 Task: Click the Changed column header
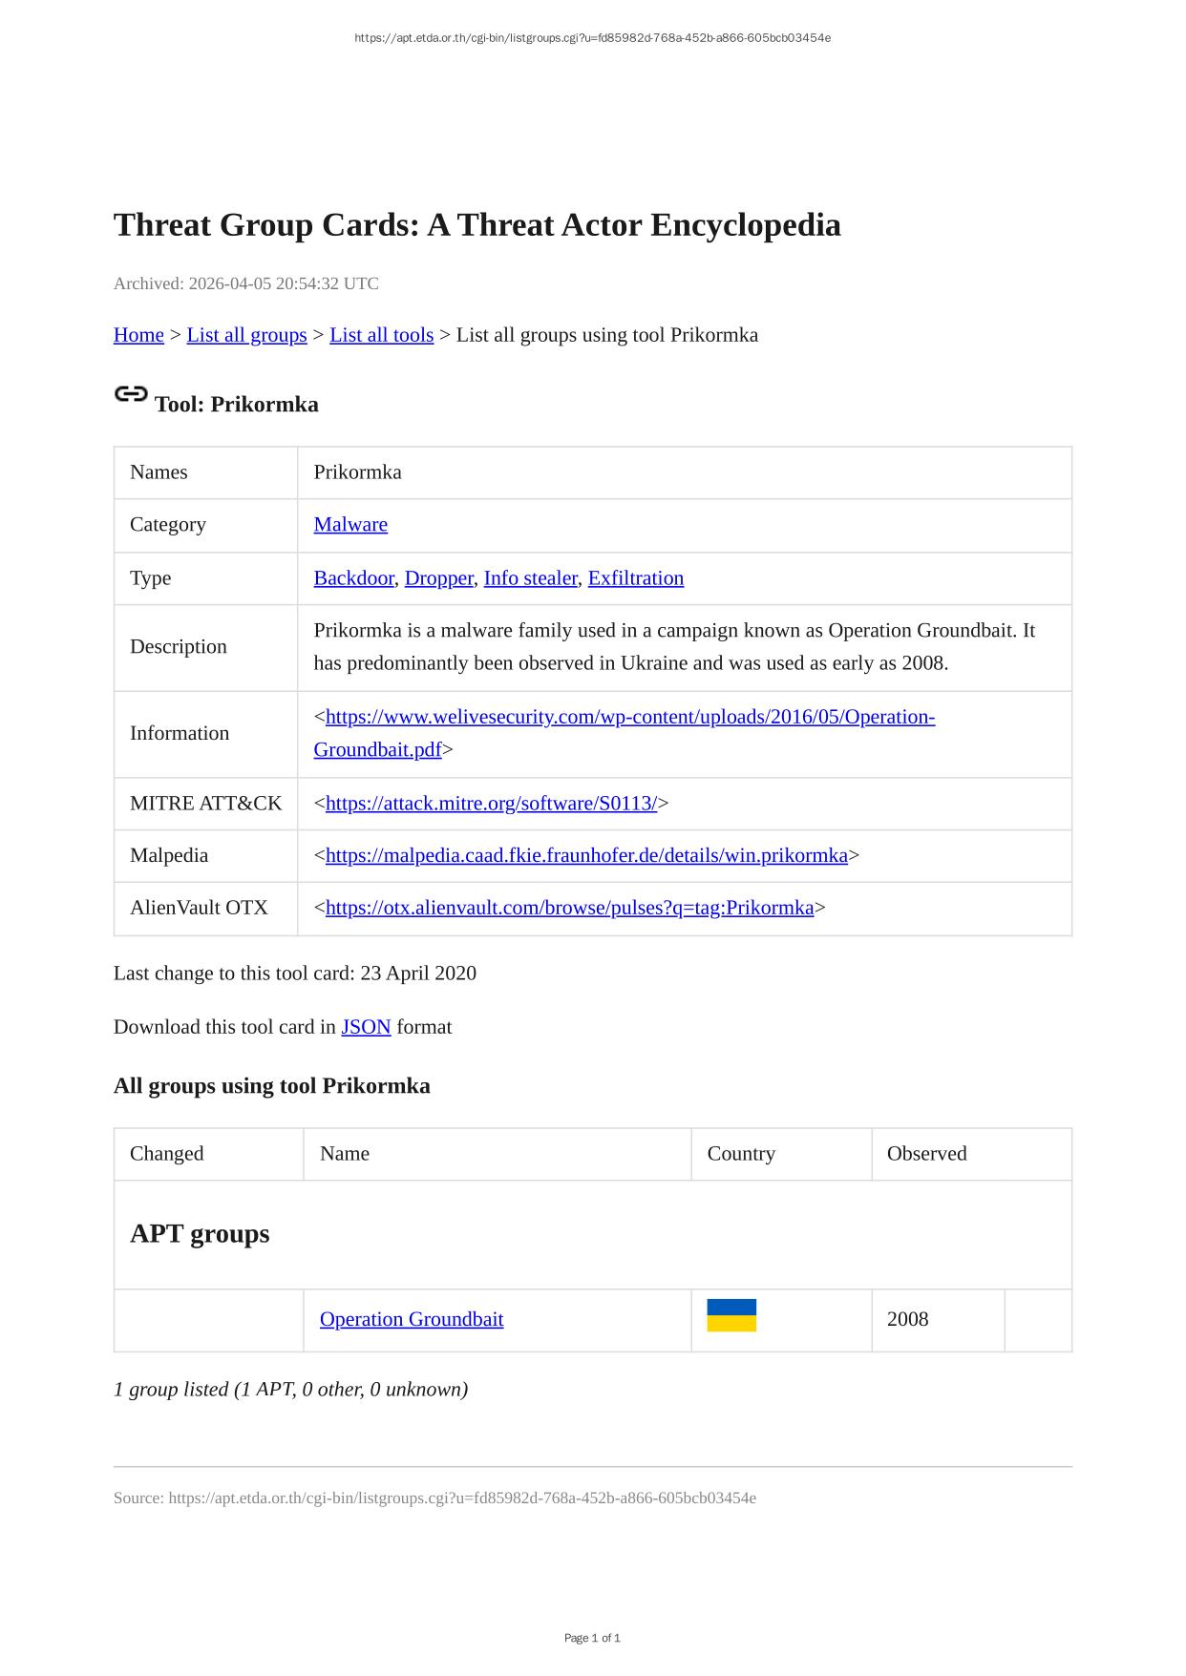pyautogui.click(x=167, y=1154)
